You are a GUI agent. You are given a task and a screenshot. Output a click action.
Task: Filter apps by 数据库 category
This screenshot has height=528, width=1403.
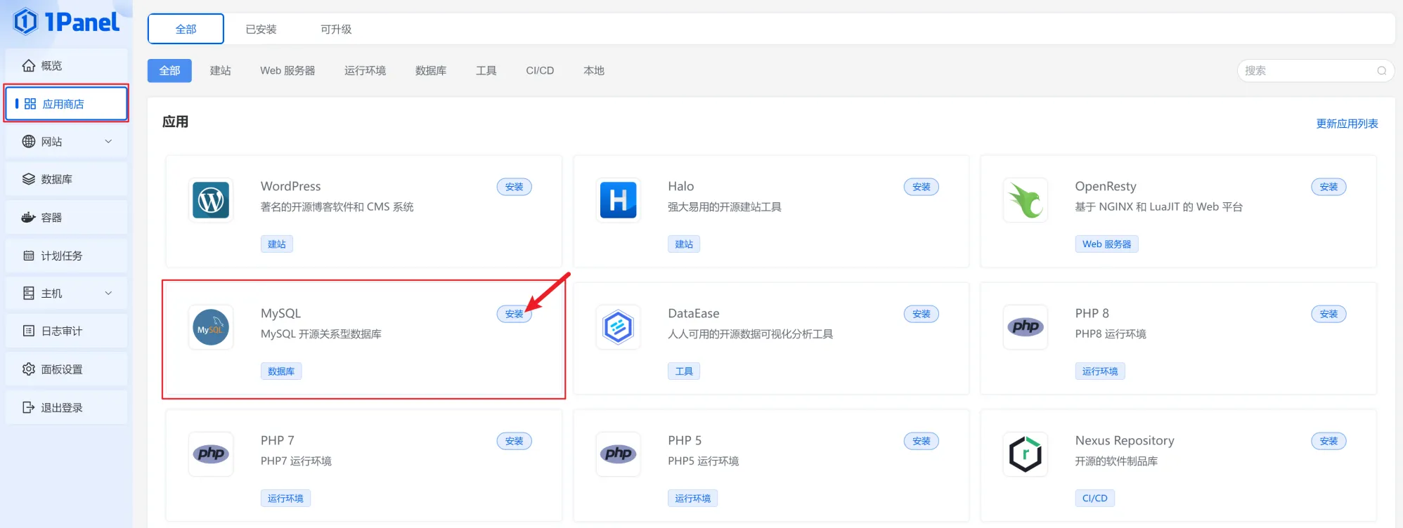[x=430, y=71]
